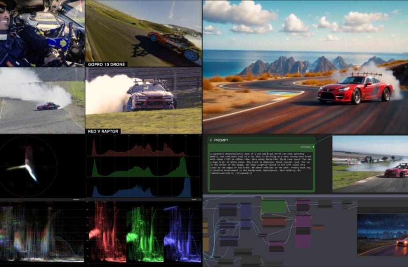The image size is (408, 267).
Task: Click the STRING output label on PROMPT node
Action: (x=306, y=147)
